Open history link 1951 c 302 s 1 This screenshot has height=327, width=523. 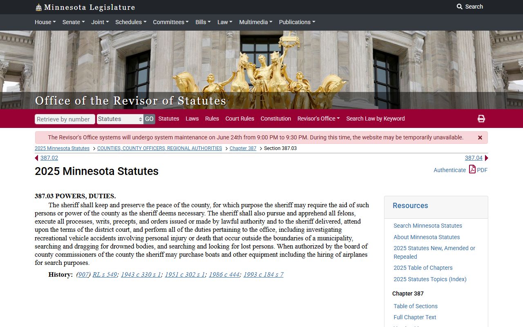coord(185,275)
